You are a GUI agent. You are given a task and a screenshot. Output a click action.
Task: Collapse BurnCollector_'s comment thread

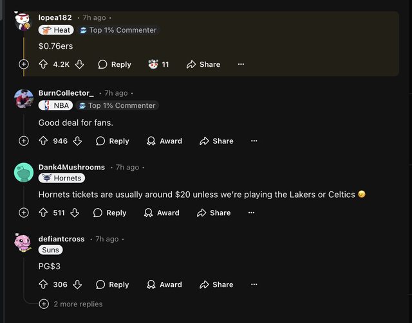pyautogui.click(x=24, y=141)
